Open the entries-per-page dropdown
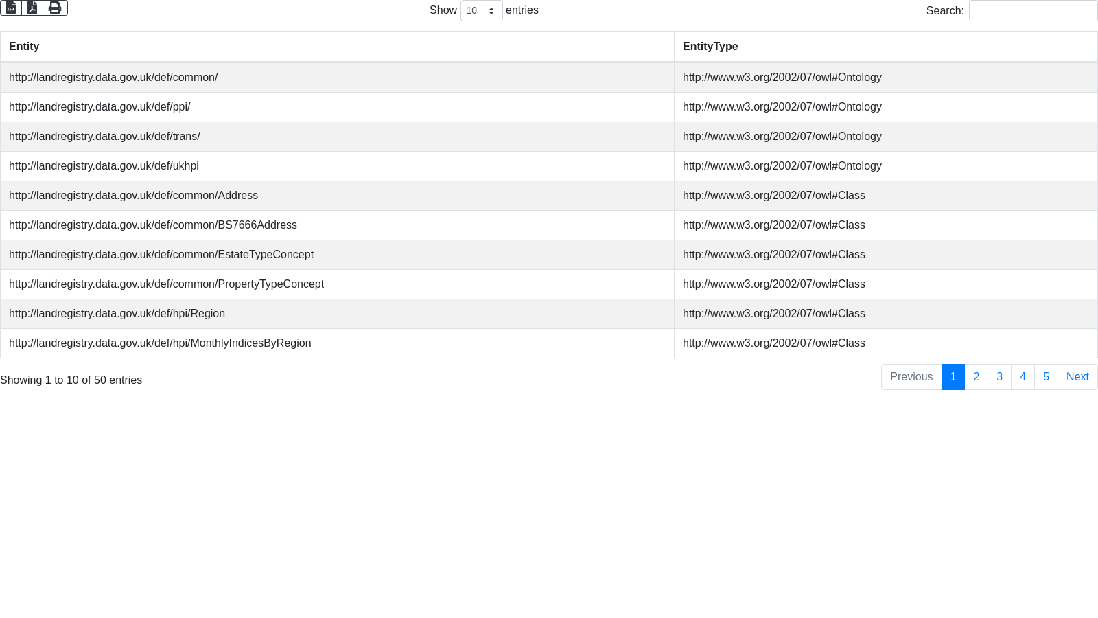Screen dimensions: 1098x618 [481, 11]
